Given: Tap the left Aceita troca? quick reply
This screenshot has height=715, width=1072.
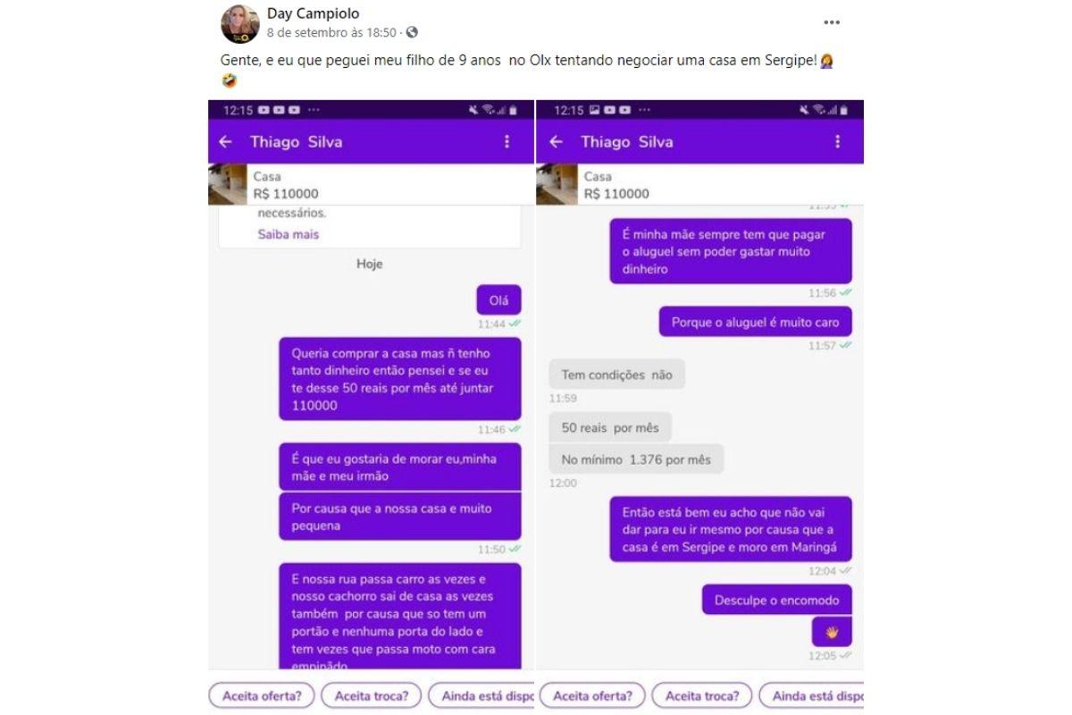Looking at the screenshot, I should pyautogui.click(x=372, y=695).
